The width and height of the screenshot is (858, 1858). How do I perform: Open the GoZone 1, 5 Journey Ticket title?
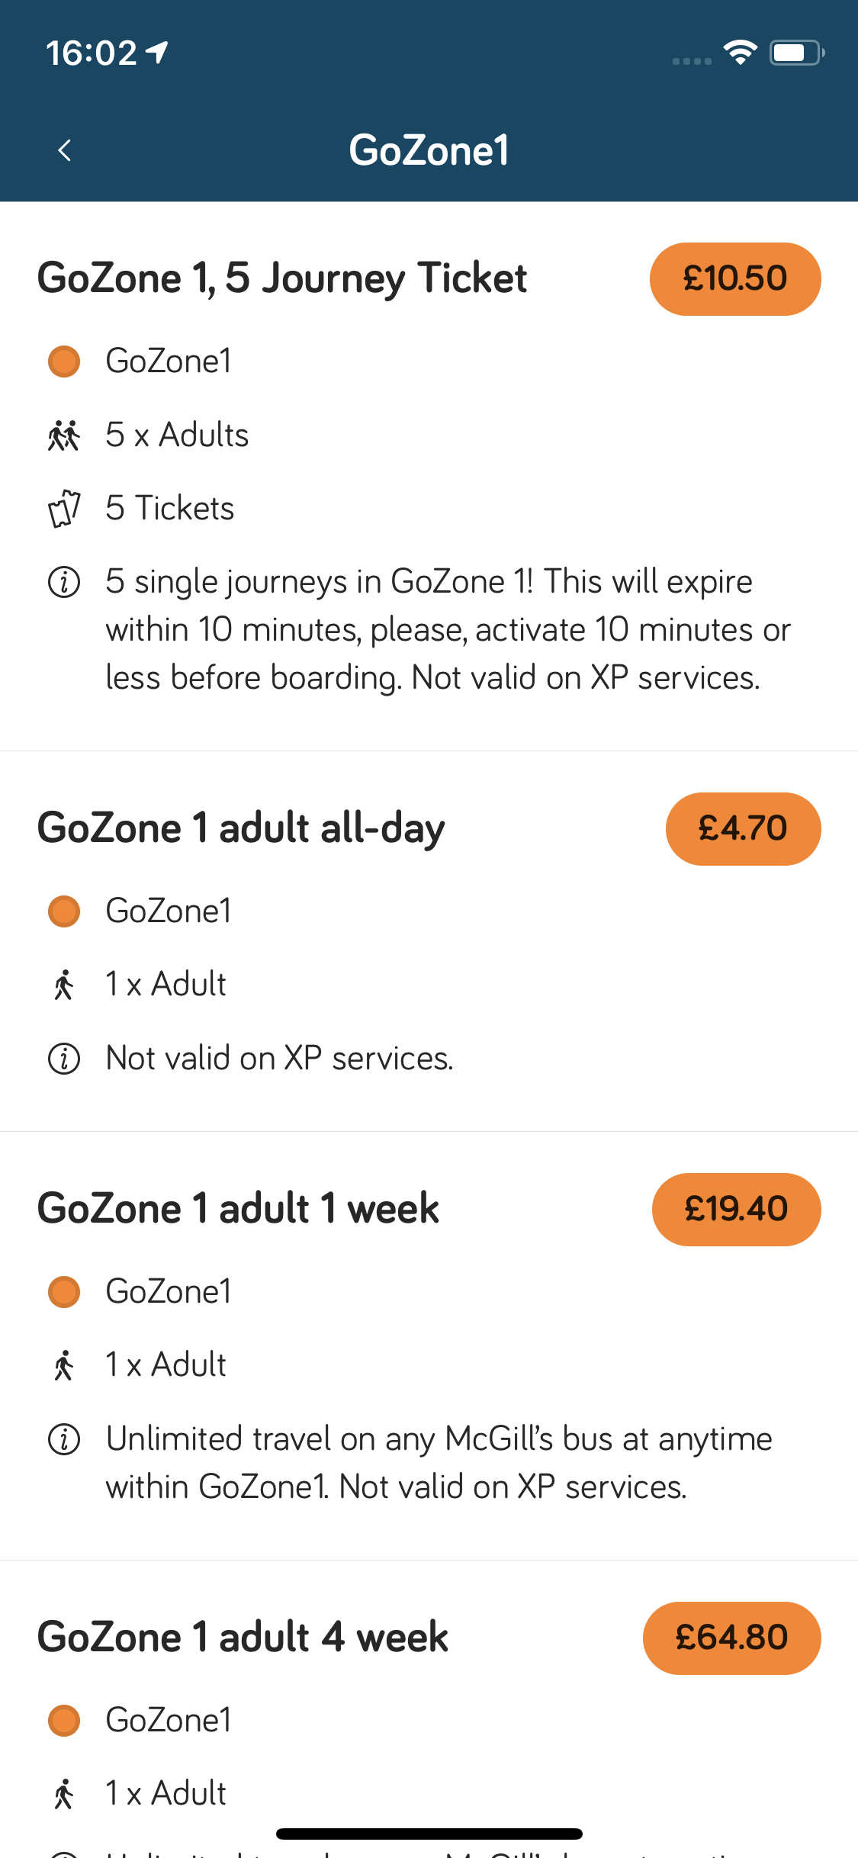282,278
